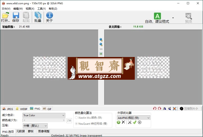
Task: Open the 视图(X) menu
Action: pos(30,9)
